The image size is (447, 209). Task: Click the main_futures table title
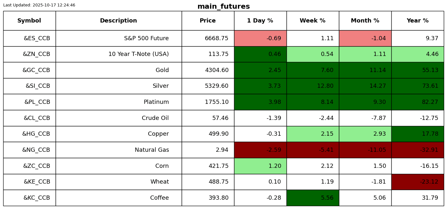tap(224, 6)
